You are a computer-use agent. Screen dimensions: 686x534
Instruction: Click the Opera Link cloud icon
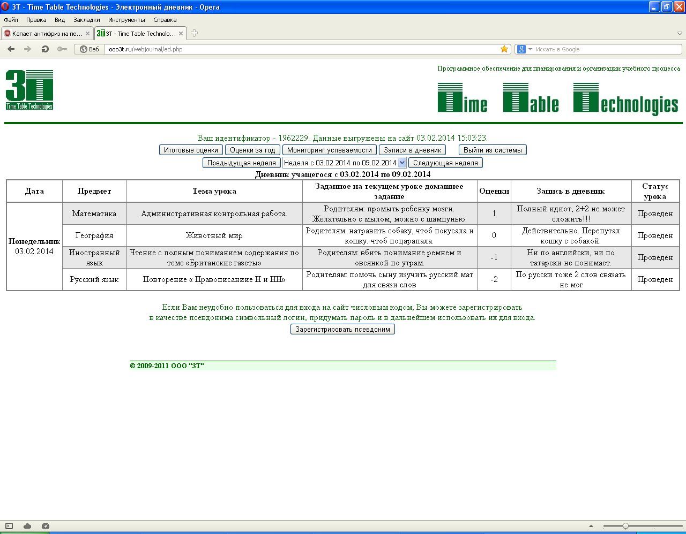pyautogui.click(x=27, y=526)
